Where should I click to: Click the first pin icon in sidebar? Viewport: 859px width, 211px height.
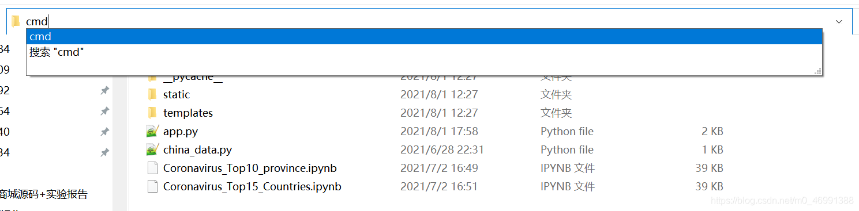click(104, 90)
